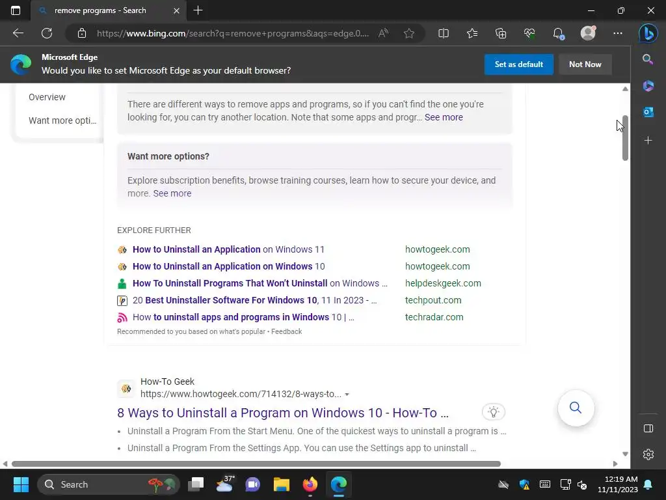Open Browser essentials heart icon
The image size is (666, 500).
pos(529,33)
